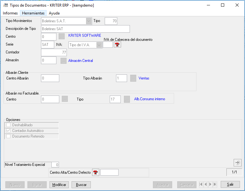Image resolution: width=245 pixels, height=191 pixels.
Task: Click the Modificar button
Action: click(59, 185)
